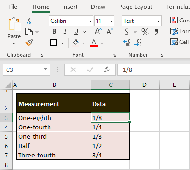This screenshot has width=190, height=170.
Task: Apply borders with the Borders icon
Action: [54, 43]
